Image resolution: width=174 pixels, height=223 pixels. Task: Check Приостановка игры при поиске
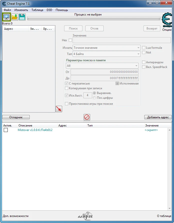coord(66,104)
